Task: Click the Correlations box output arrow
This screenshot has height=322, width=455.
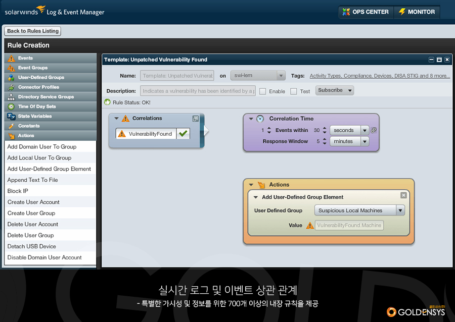Action: pos(206,131)
